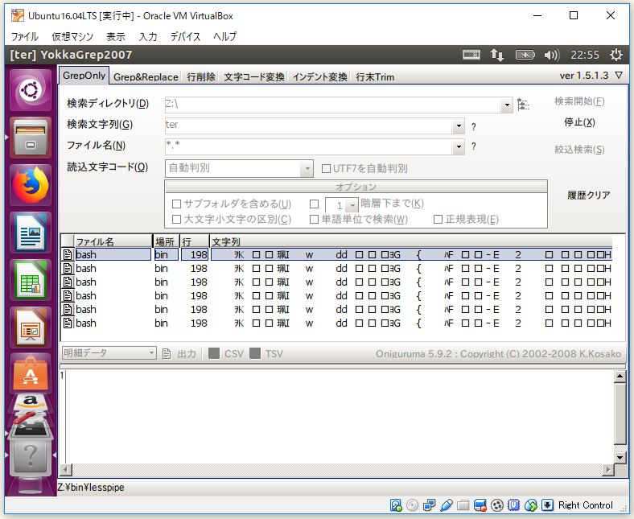The width and height of the screenshot is (634, 519).
Task: Click the folder tree browse icon
Action: click(523, 105)
